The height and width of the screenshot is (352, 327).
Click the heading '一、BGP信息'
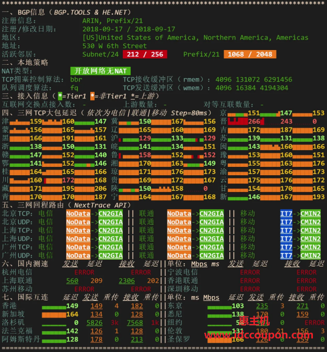24,13
